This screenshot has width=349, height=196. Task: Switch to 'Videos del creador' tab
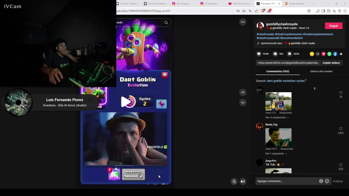(x=321, y=71)
